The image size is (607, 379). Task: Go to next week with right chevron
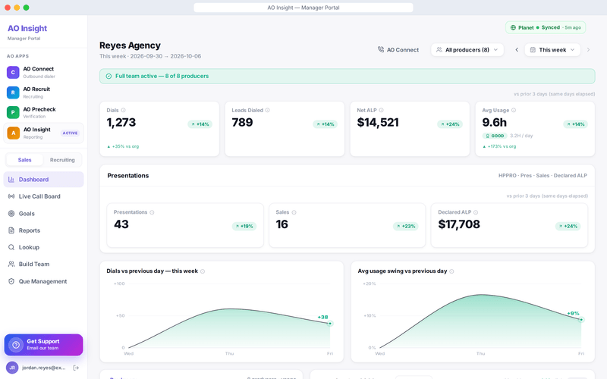pyautogui.click(x=589, y=49)
